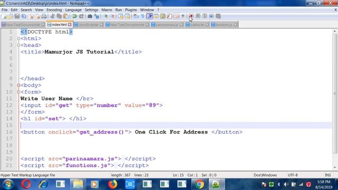Open the Macro menu
The height and width of the screenshot is (190, 338).
point(107,10)
